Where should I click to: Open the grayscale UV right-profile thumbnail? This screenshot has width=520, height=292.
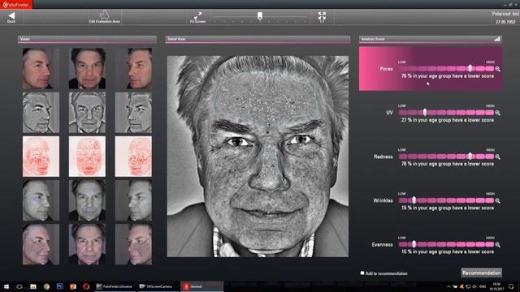click(133, 113)
